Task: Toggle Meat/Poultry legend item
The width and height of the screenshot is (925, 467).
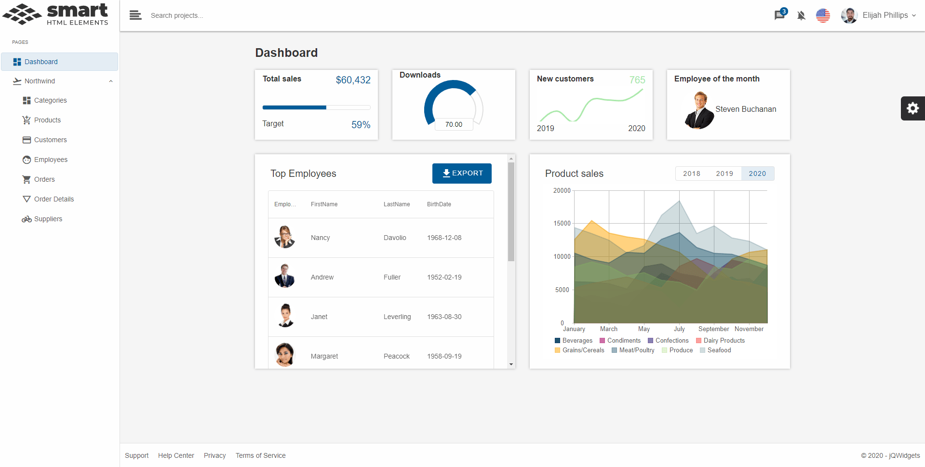Action: (x=633, y=350)
